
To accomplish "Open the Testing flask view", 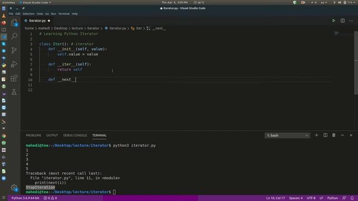I will [x=14, y=92].
